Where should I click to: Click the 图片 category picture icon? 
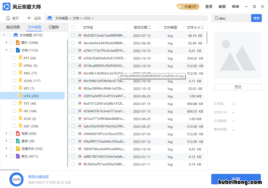18,43
